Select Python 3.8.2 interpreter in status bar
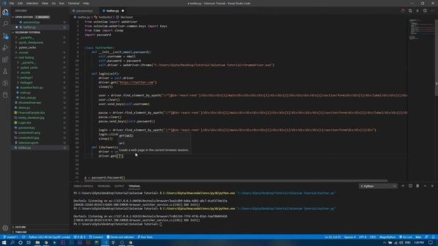Image resolution: width=438 pixels, height=246 pixels. click(x=49, y=237)
